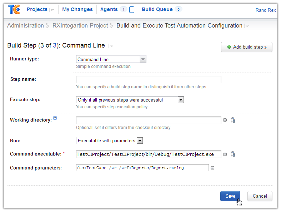Image resolution: width=281 pixels, height=212 pixels.
Task: Expand the breadcrumb configuration dropdown arrow
Action: click(247, 26)
